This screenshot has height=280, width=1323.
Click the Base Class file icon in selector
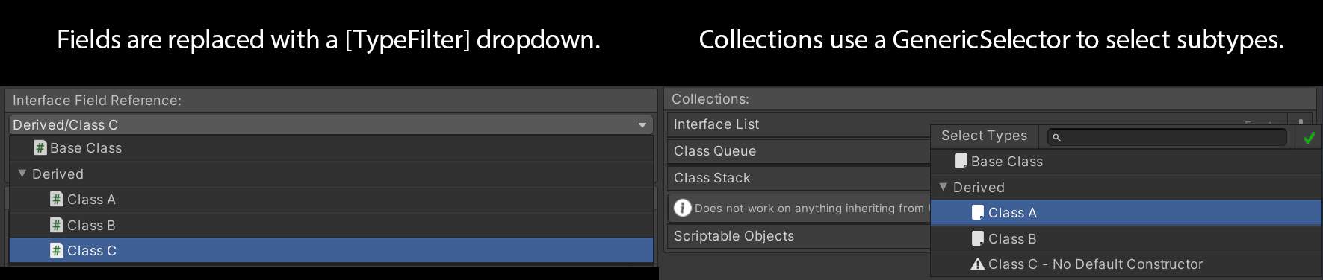[961, 162]
